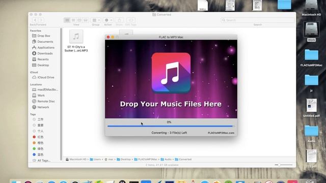Open the Audio desktop folder
Screen dimensions: 326x183
pos(311,134)
